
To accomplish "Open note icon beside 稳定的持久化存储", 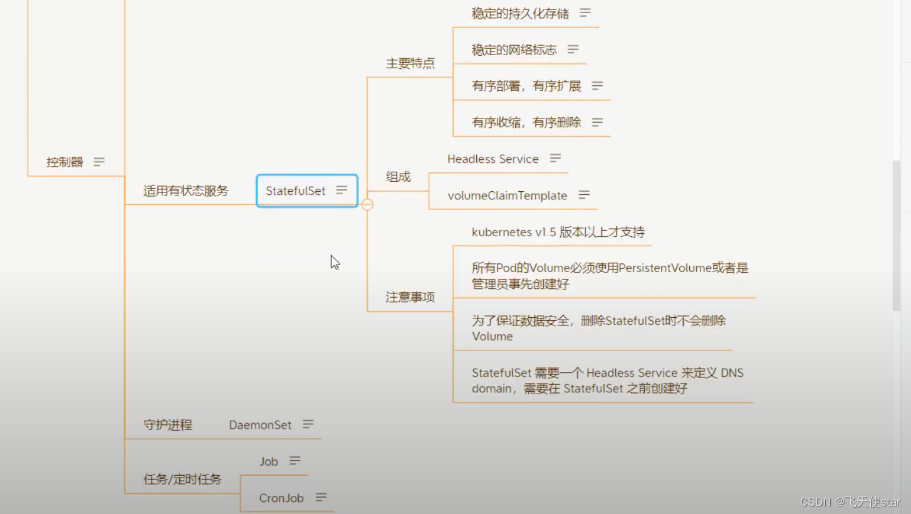I will point(585,13).
